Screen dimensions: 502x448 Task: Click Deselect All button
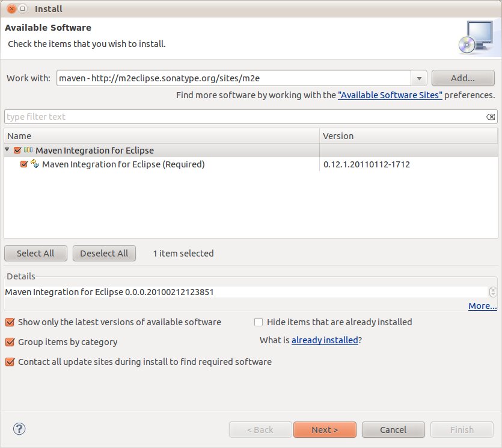click(x=104, y=254)
